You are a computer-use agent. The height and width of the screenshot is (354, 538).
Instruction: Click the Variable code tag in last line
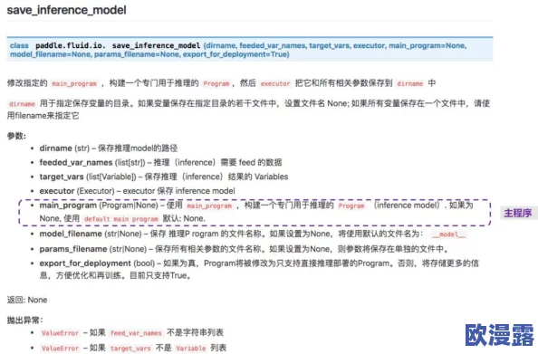tap(191, 349)
